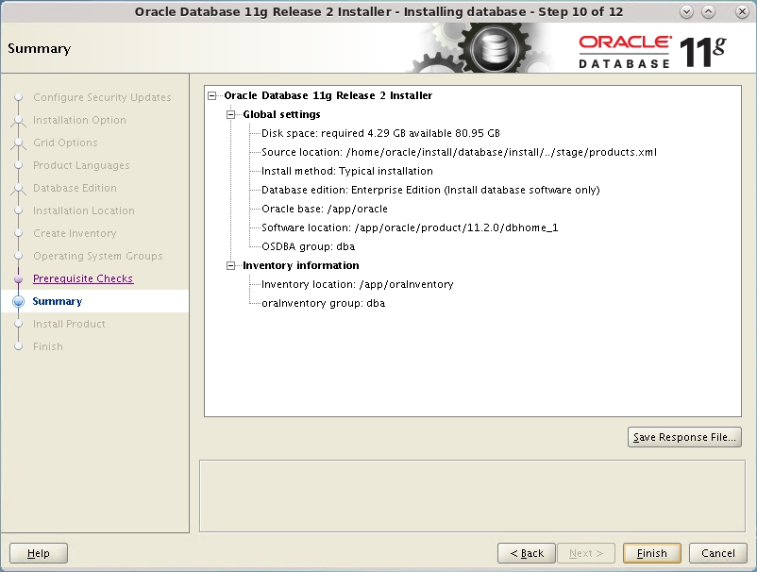Viewport: 757px width, 572px height.
Task: Select Install method: Typical installation row
Action: (x=347, y=171)
